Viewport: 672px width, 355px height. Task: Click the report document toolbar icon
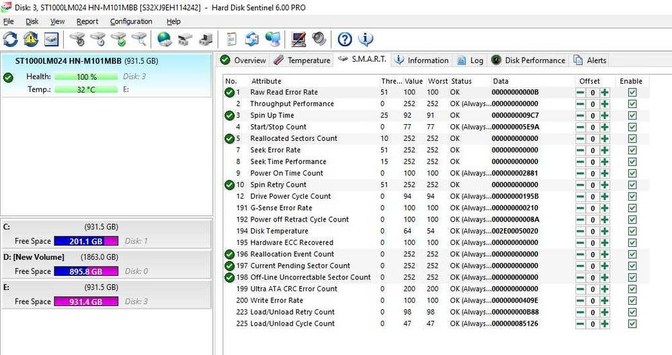tap(231, 40)
